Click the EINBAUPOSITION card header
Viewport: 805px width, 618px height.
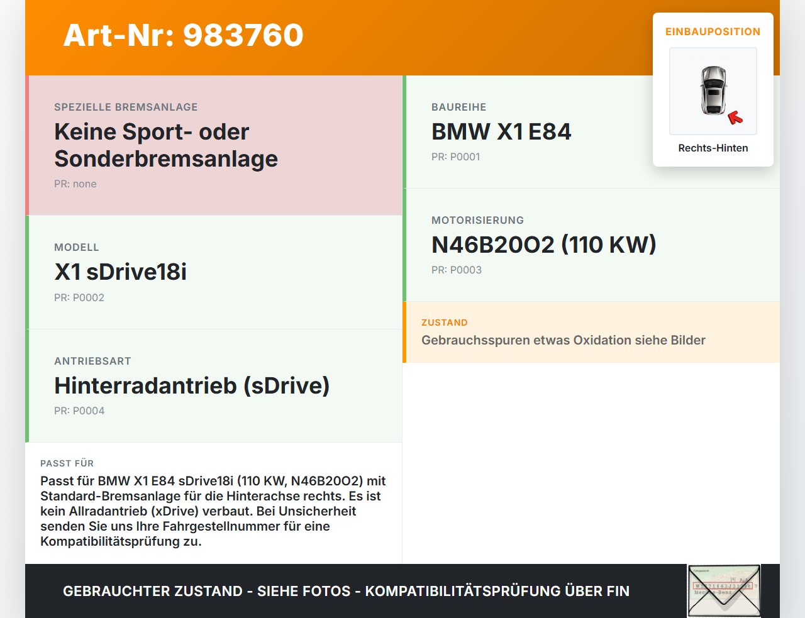[x=713, y=31]
